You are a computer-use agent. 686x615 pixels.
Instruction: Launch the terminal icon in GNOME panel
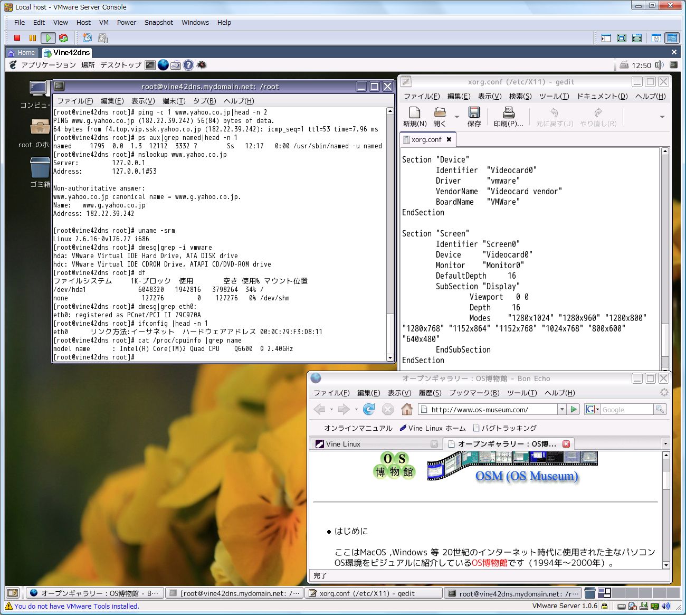150,65
